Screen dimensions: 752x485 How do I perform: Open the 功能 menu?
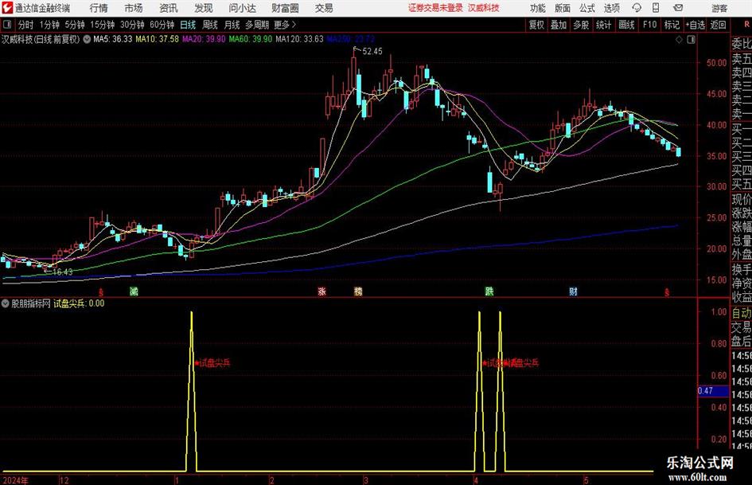click(x=538, y=8)
